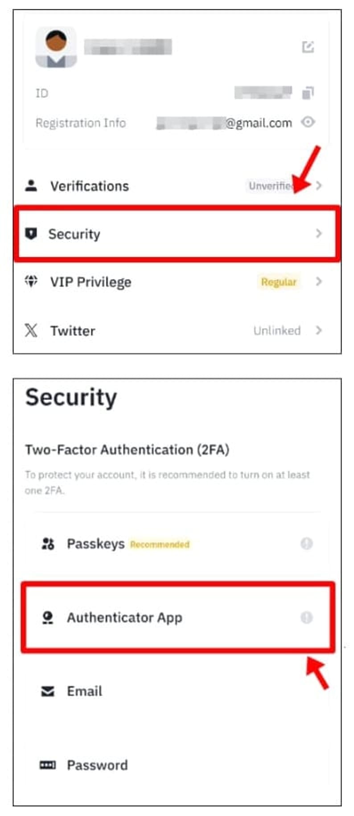Click the Security shield icon
Screen dimensions: 354x816
[31, 233]
